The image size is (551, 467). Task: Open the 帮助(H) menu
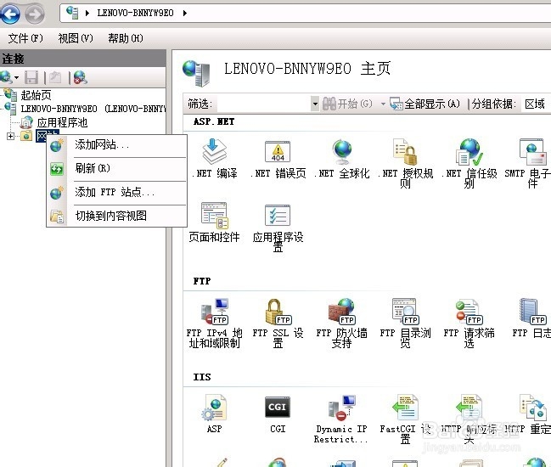tap(126, 38)
